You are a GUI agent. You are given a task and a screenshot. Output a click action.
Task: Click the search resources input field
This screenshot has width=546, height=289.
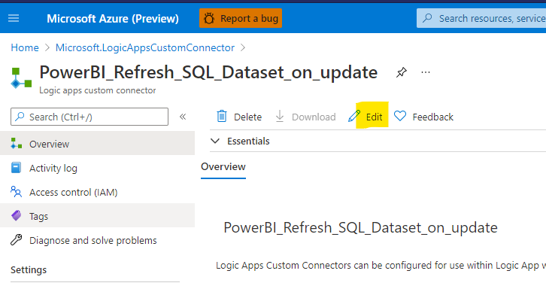click(x=481, y=18)
